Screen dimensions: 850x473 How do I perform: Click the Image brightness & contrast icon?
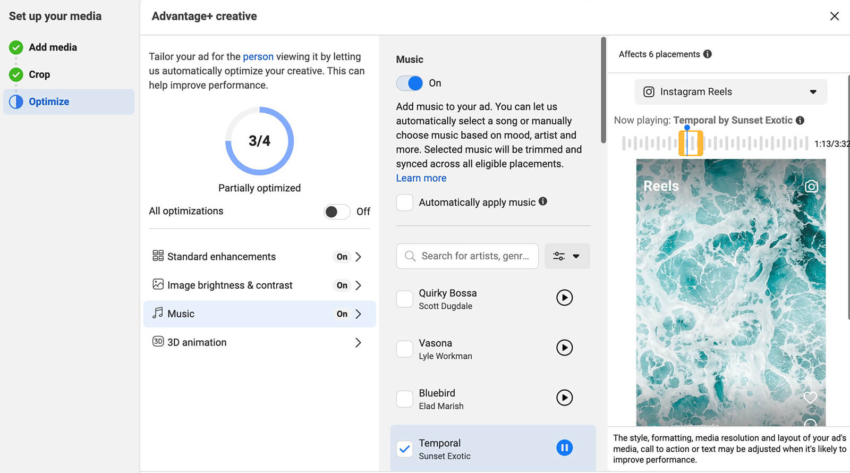point(158,284)
